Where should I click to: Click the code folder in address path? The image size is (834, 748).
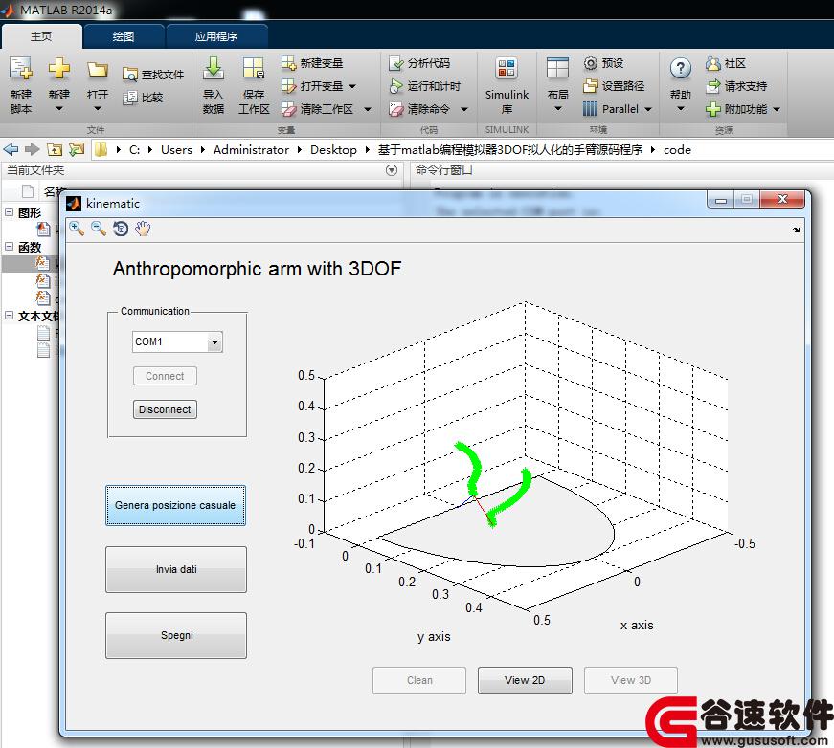pyautogui.click(x=677, y=150)
